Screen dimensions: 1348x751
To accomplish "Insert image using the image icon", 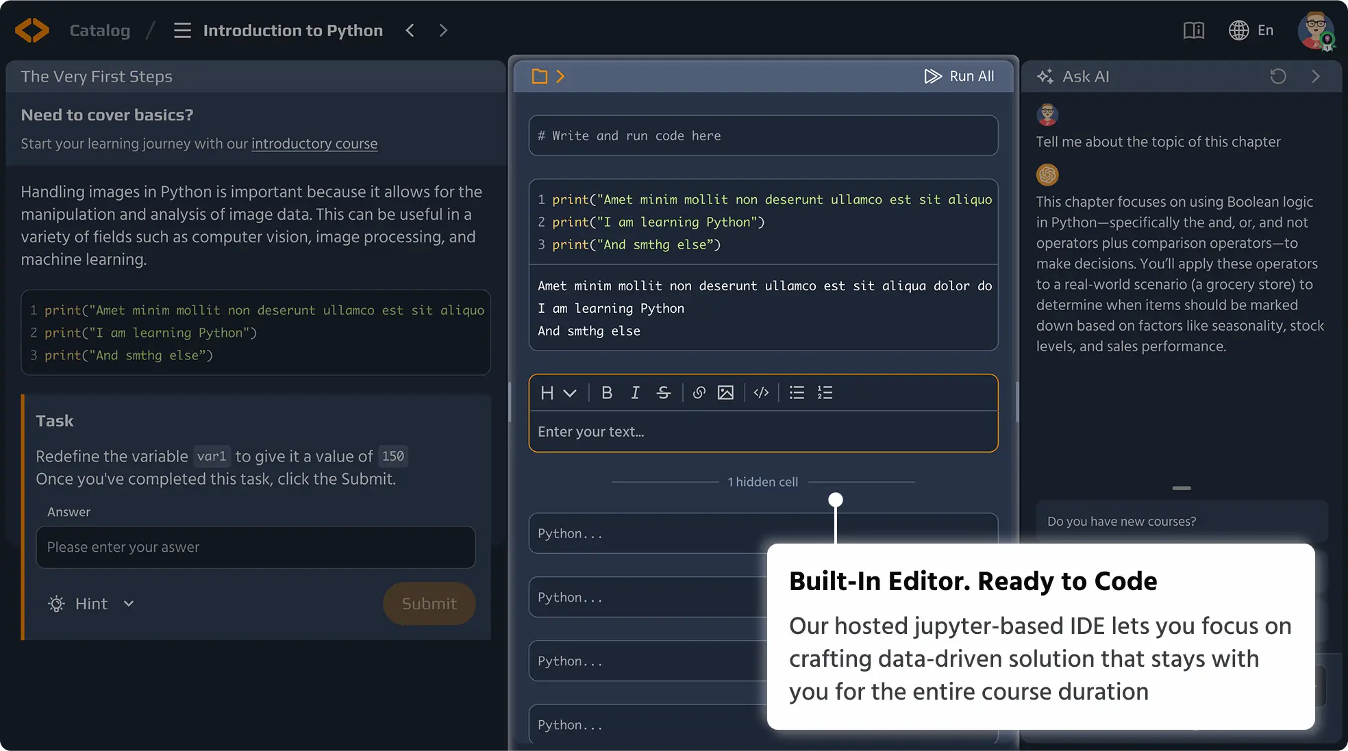I will pos(725,393).
